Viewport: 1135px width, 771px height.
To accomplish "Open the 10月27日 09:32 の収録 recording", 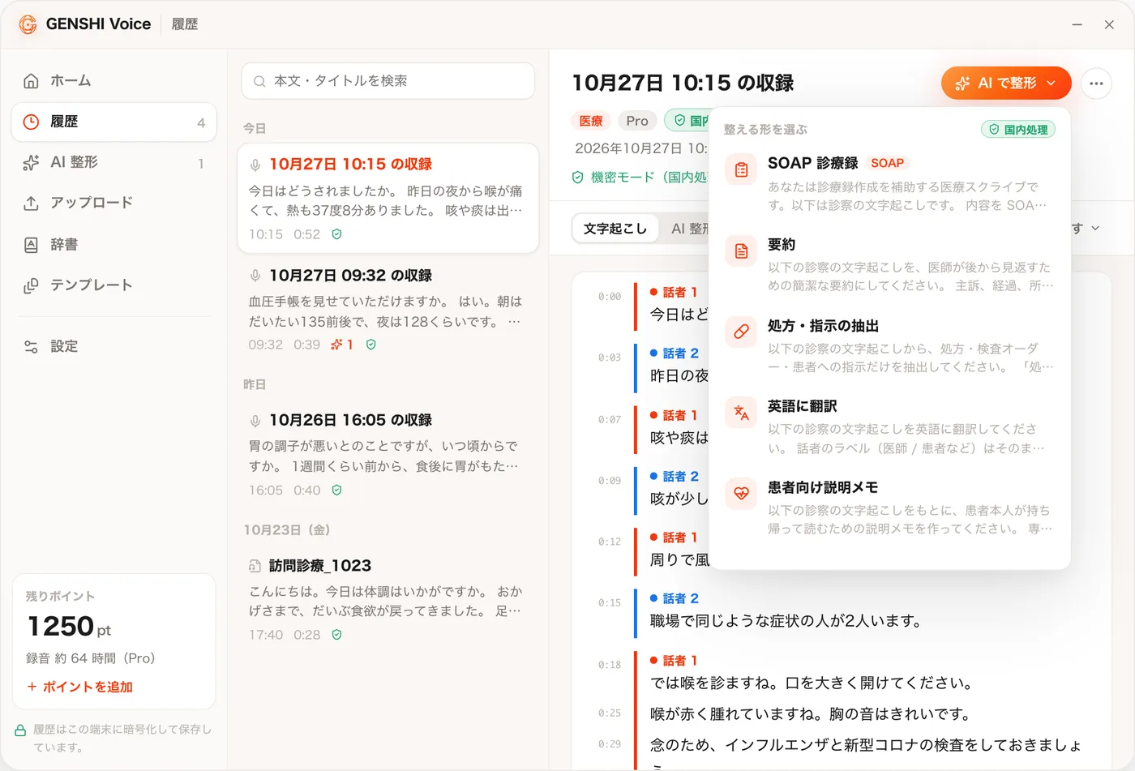I will tap(388, 310).
